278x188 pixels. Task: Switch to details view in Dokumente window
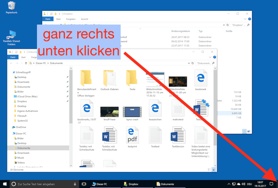click(209, 169)
